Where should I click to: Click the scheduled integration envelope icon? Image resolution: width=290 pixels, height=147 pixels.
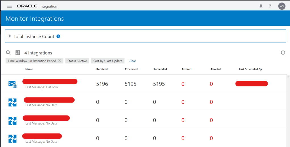[12, 84]
